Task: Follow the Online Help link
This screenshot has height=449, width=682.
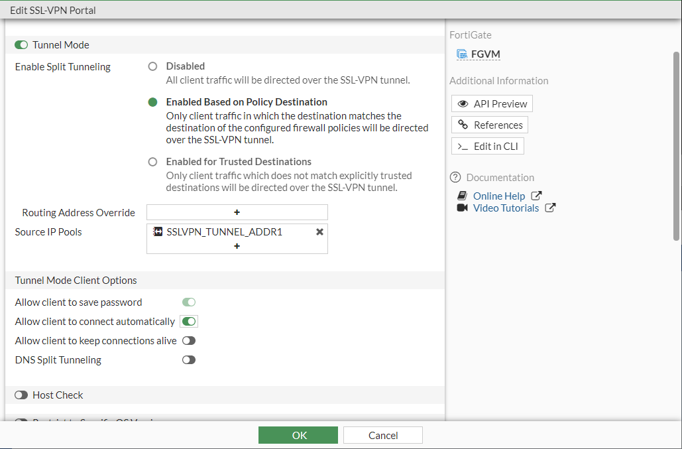Action: 498,196
